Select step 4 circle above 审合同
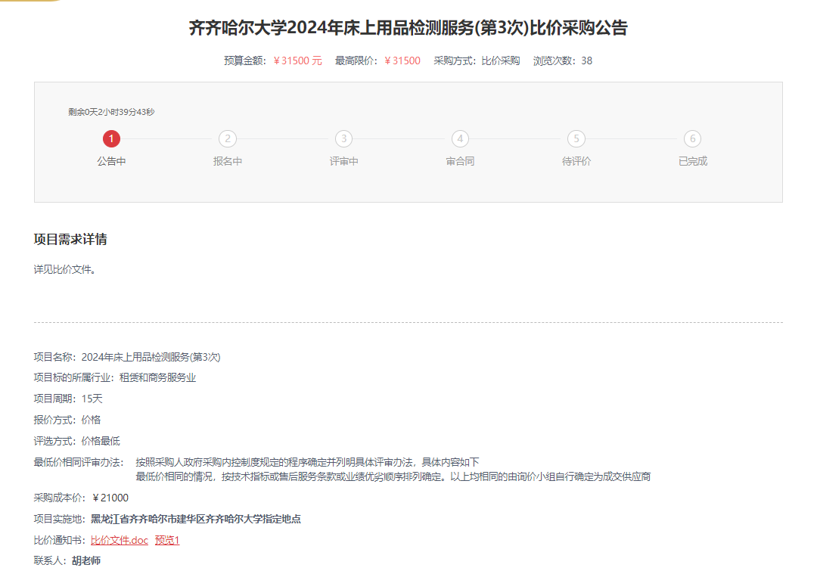The height and width of the screenshot is (574, 817). (460, 138)
